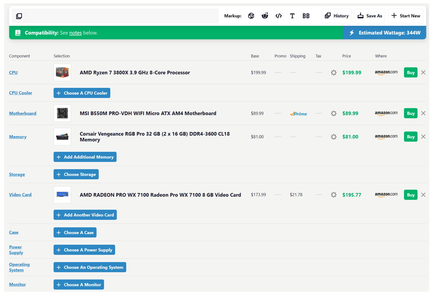Viewport: 432px width, 299px height.
Task: Open the Monitor category link
Action: (x=17, y=284)
